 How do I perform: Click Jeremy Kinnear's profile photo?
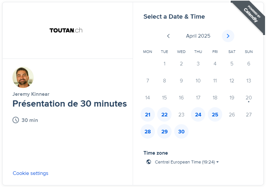pyautogui.click(x=23, y=77)
